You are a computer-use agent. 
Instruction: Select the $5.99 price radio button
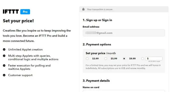coord(106,59)
